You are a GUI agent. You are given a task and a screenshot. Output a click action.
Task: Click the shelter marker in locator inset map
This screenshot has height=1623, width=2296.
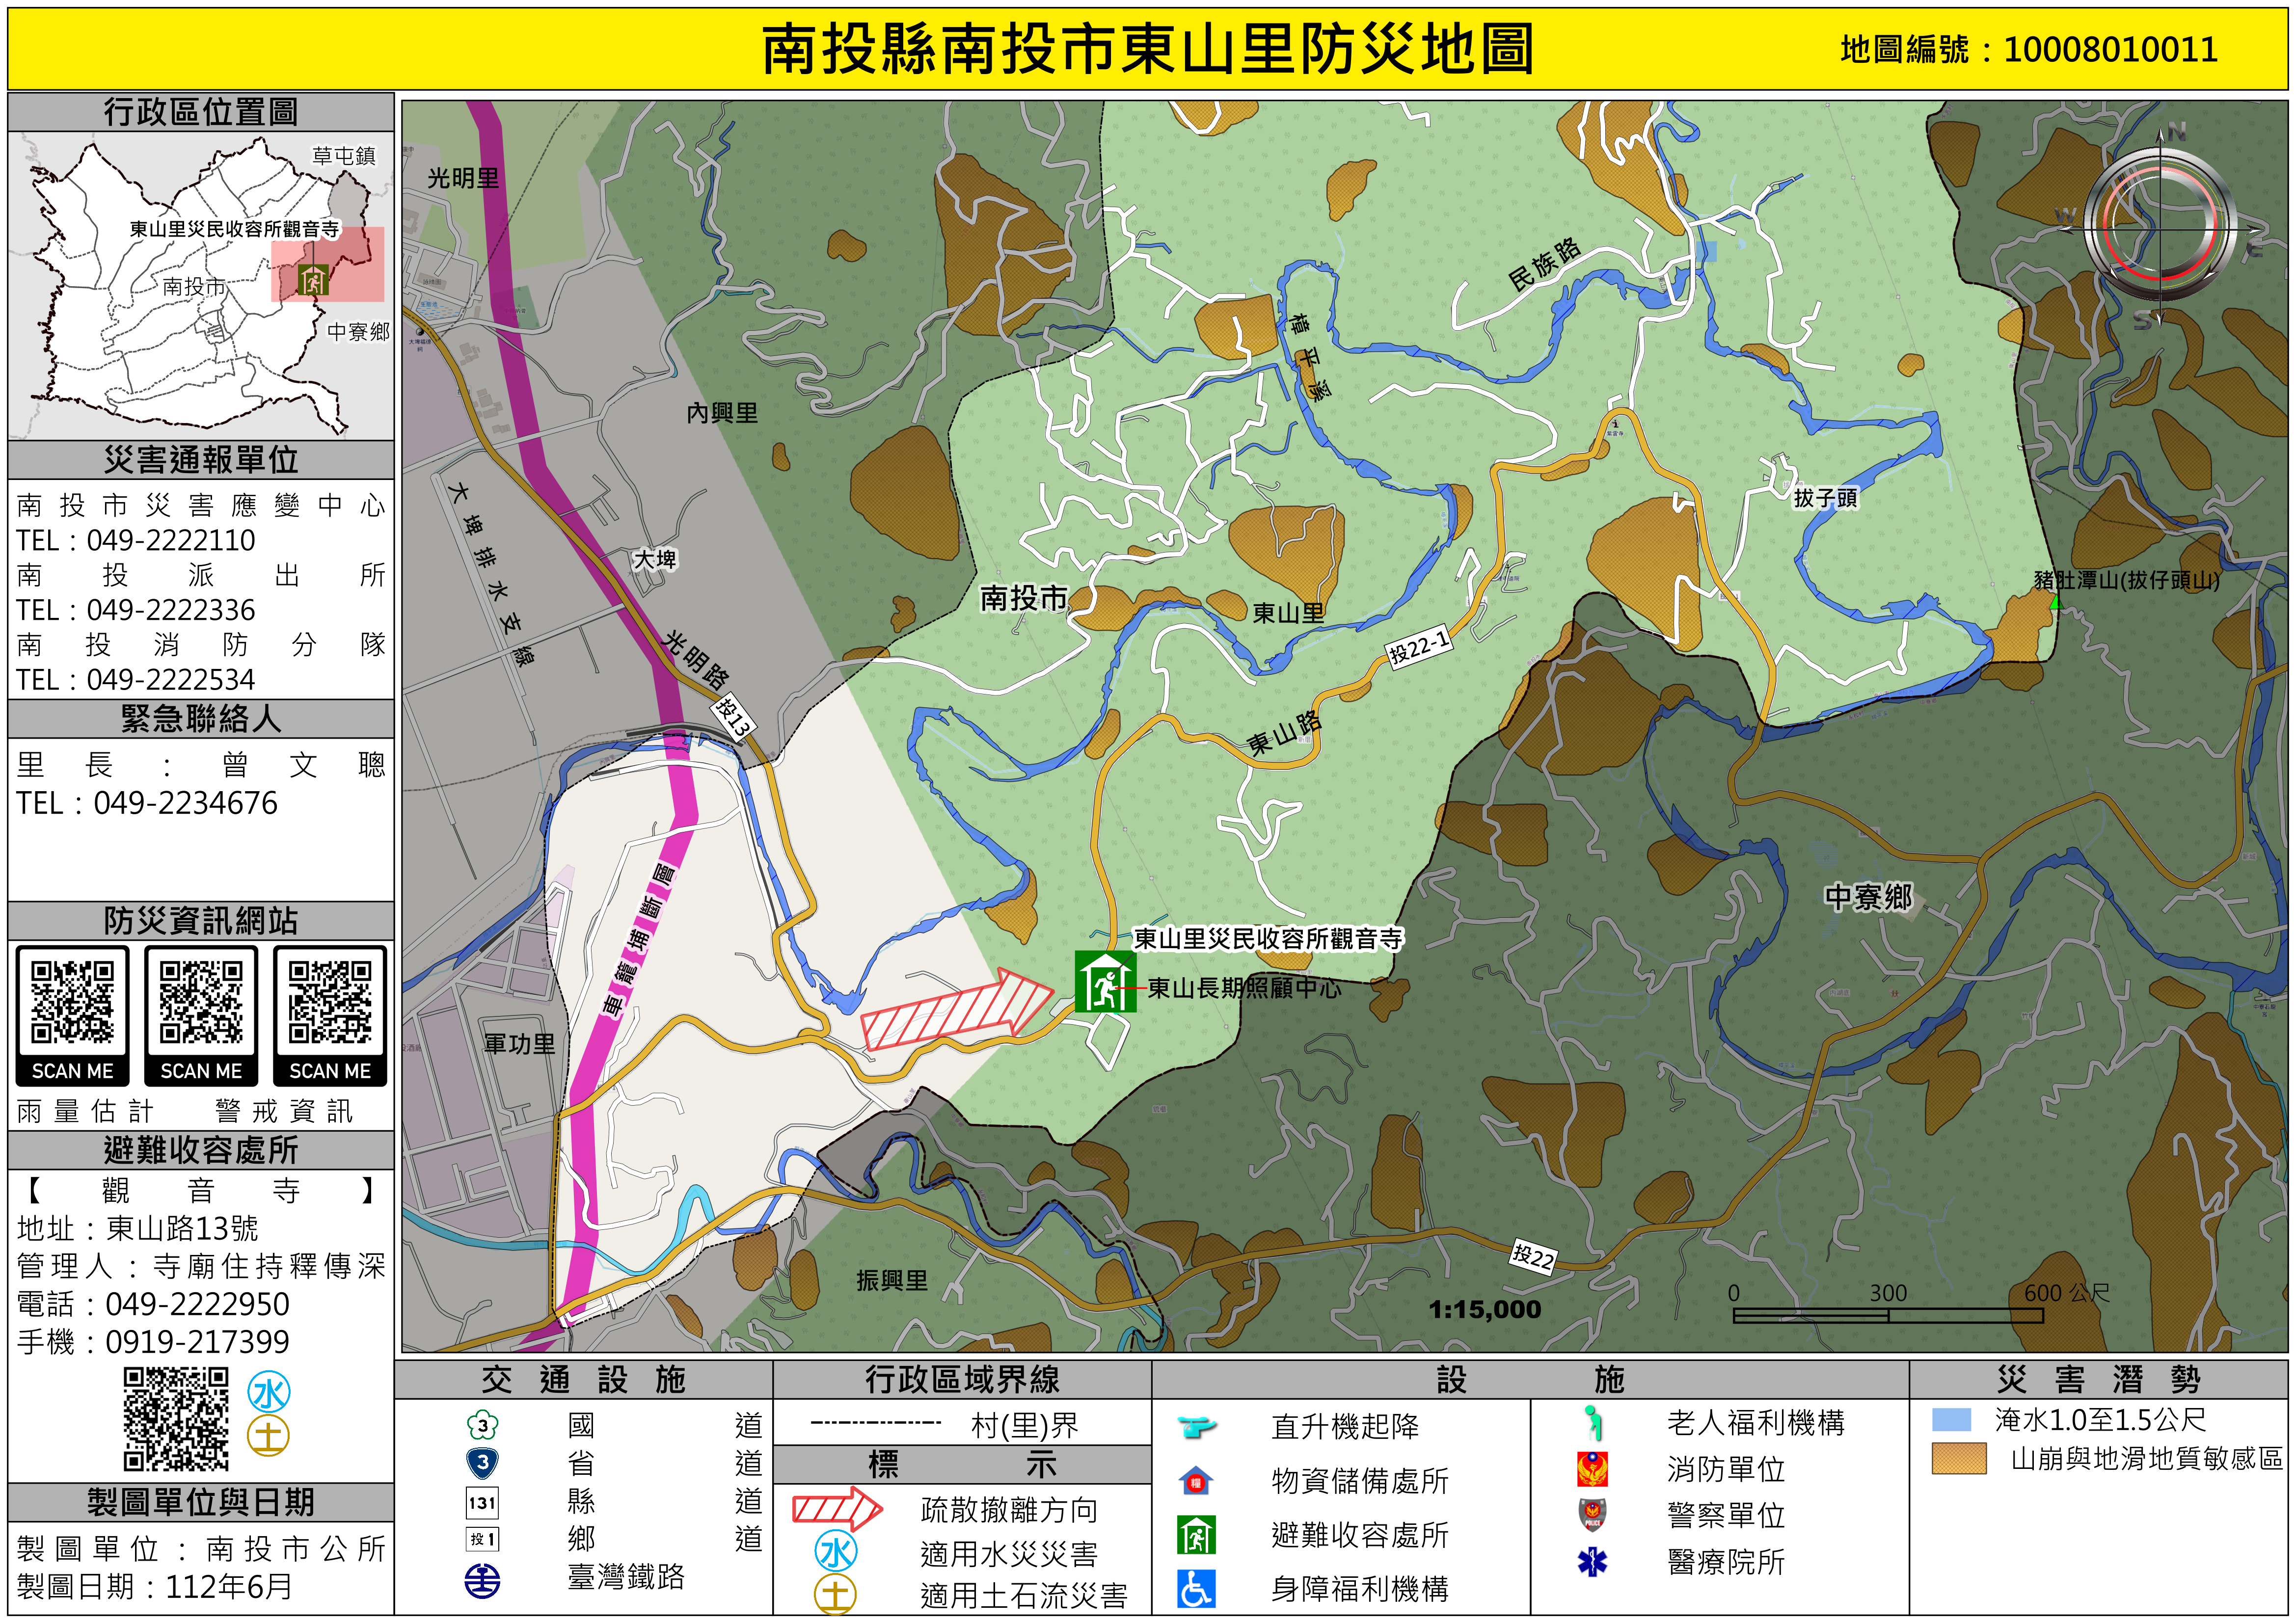coord(315,280)
